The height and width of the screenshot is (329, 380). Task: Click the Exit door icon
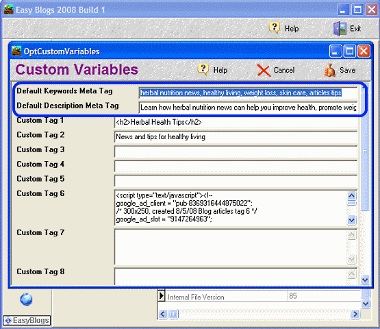(340, 28)
